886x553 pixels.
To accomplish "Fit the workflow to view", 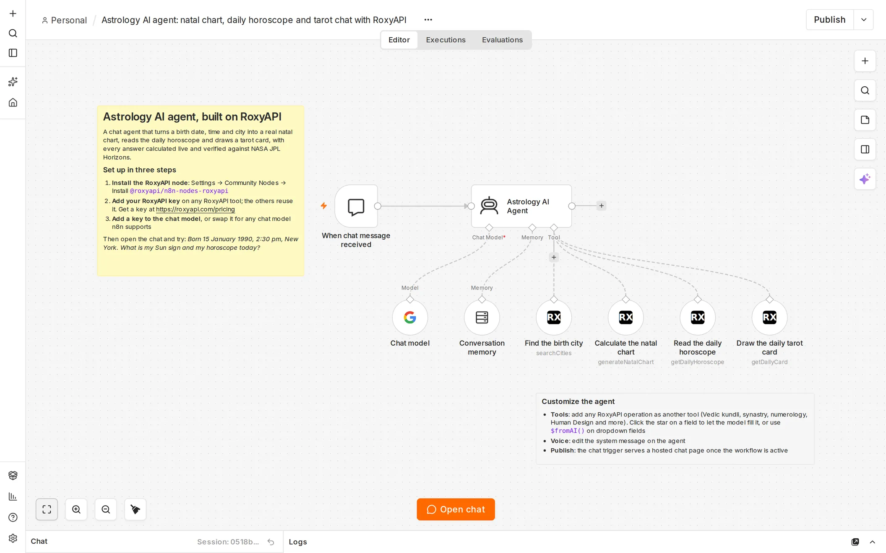I will [47, 509].
